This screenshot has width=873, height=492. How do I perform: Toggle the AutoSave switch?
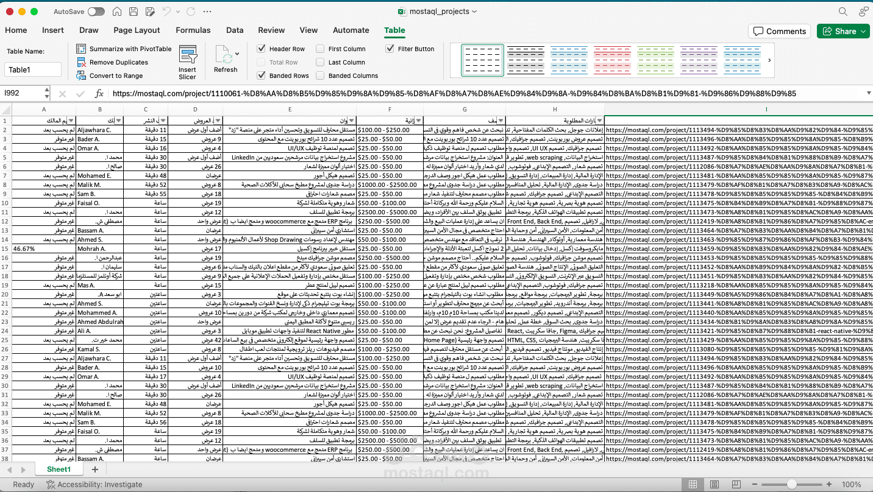coord(96,12)
